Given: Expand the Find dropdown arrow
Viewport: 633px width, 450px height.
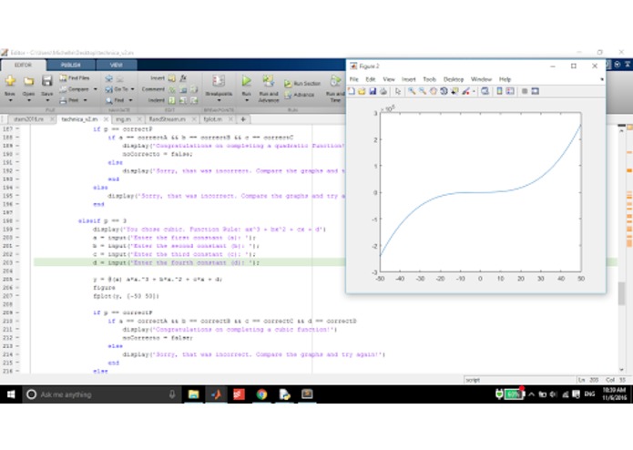Looking at the screenshot, I should pyautogui.click(x=130, y=100).
